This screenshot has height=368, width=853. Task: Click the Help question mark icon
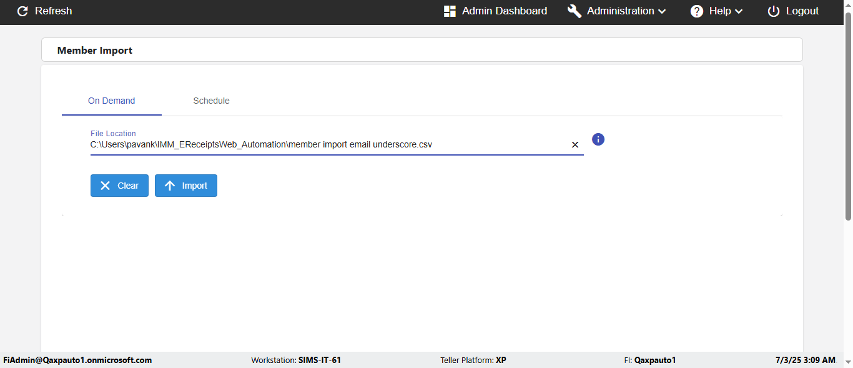point(697,11)
